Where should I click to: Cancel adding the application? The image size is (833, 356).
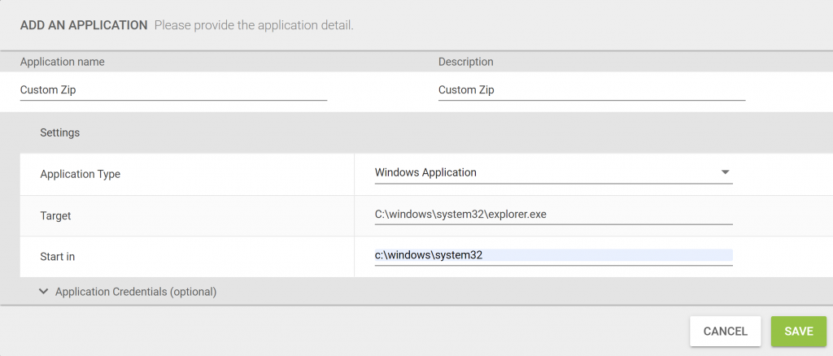point(725,331)
